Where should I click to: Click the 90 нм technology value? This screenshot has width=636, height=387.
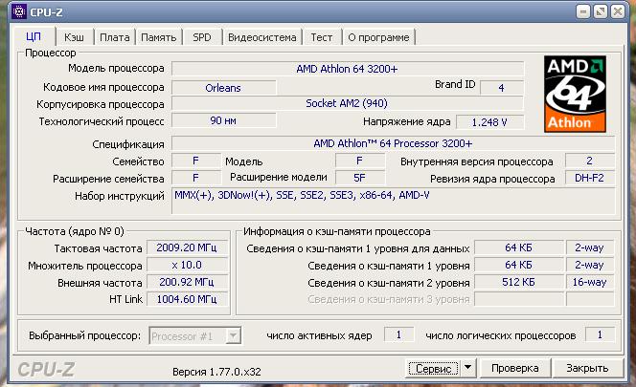point(223,120)
